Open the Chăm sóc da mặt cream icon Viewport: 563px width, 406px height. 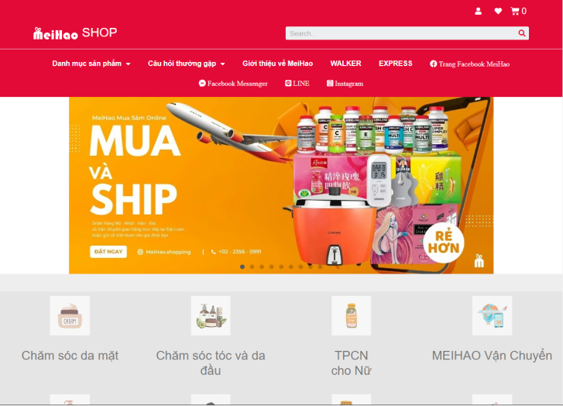click(x=70, y=316)
